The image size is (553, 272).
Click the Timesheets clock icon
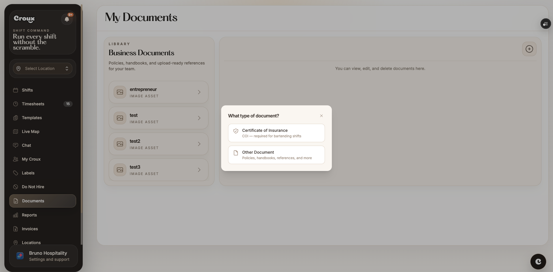pos(16,104)
